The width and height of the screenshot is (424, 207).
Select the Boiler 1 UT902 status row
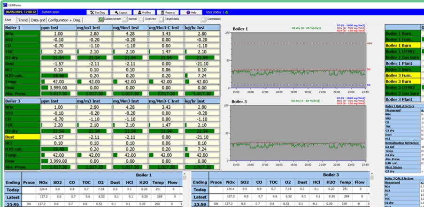click(403, 51)
